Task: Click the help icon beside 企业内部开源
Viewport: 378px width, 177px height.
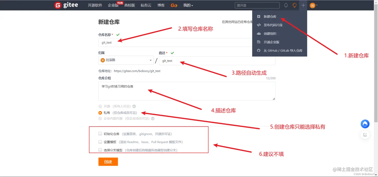Action: pyautogui.click(x=152, y=118)
